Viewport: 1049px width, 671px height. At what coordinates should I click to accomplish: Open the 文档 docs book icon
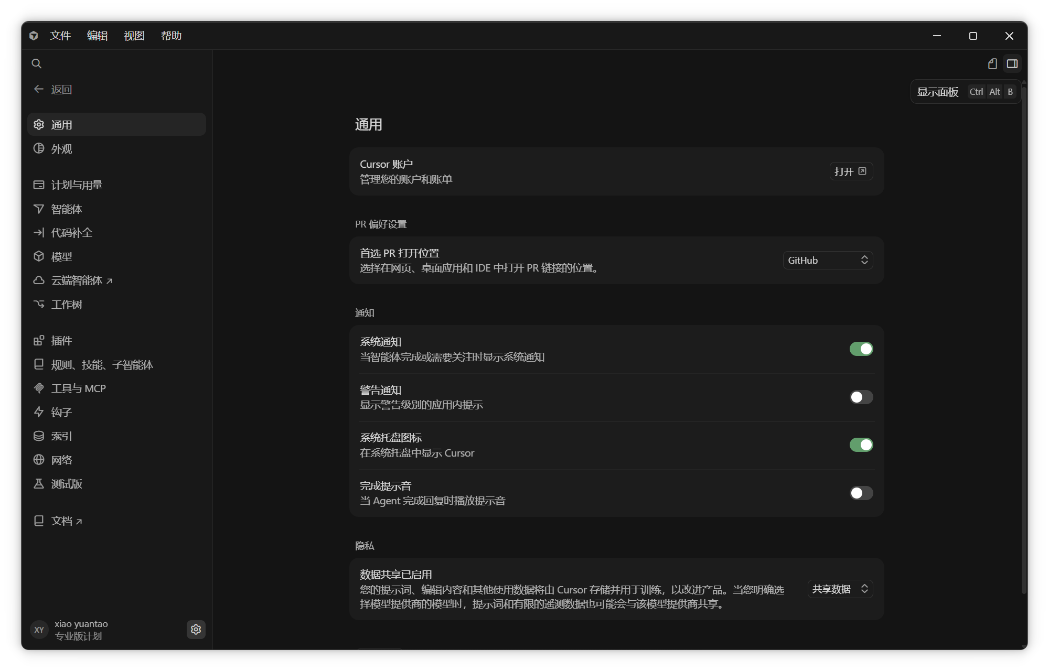39,521
